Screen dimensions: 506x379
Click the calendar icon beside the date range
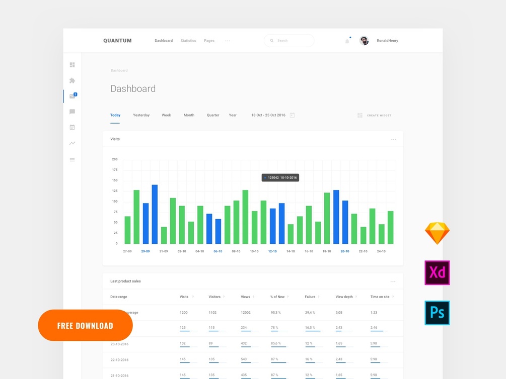point(292,115)
